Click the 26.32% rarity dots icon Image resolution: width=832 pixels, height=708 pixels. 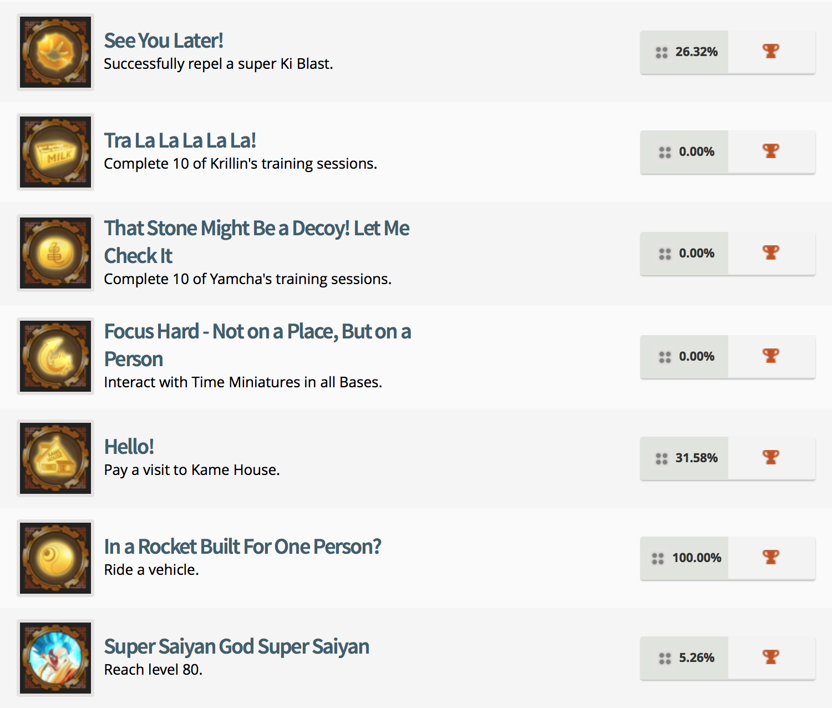[662, 52]
